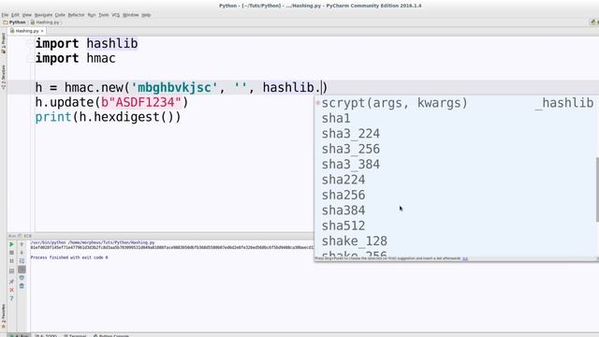Click the 'Process finished with exit code 0' text
Image resolution: width=599 pixels, height=337 pixels.
point(69,257)
